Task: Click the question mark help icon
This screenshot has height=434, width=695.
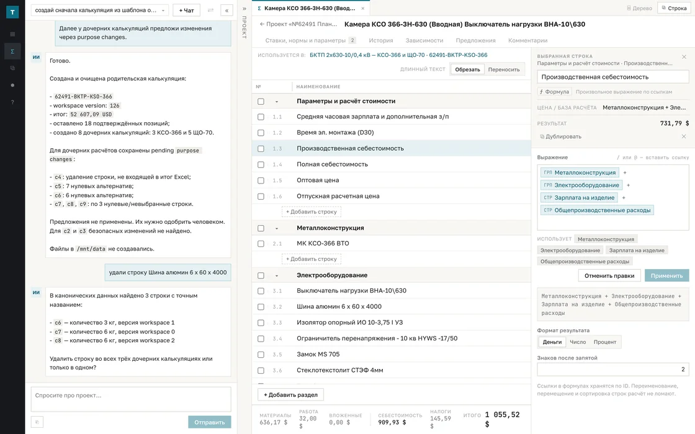Action: point(12,102)
